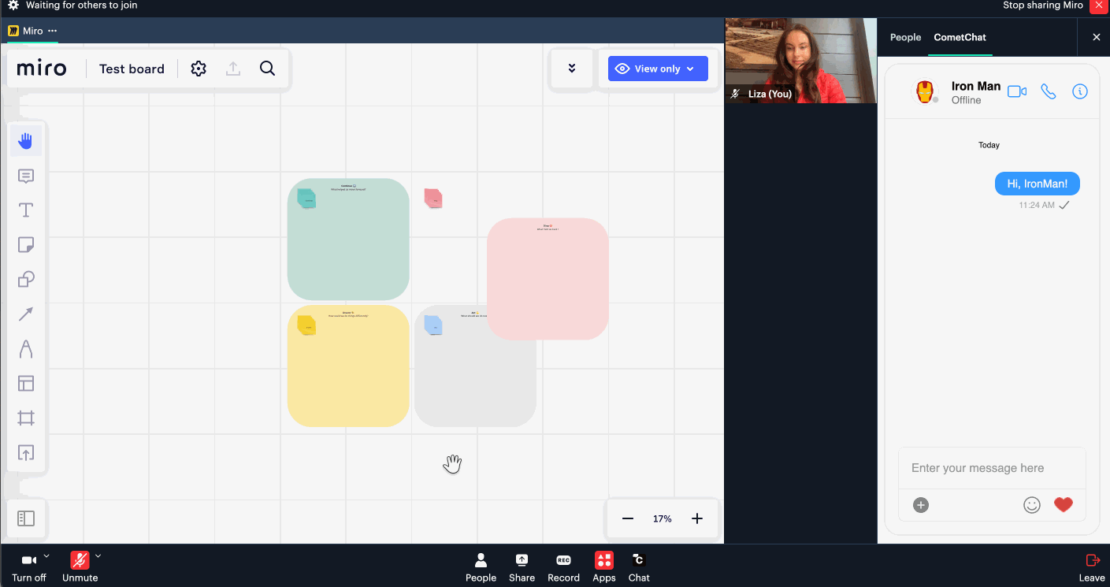Unmute the microphone
1110x587 pixels.
(x=80, y=567)
